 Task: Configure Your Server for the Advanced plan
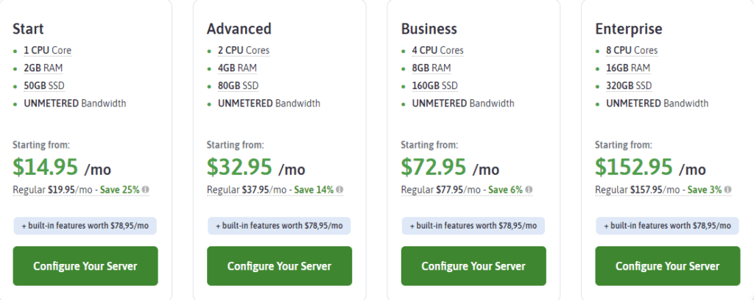point(279,266)
